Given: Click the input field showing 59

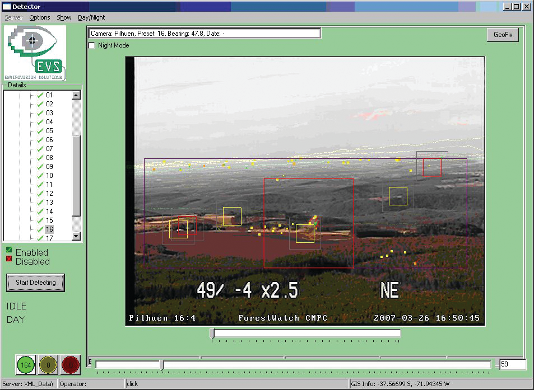Looking at the screenshot, I should point(513,364).
